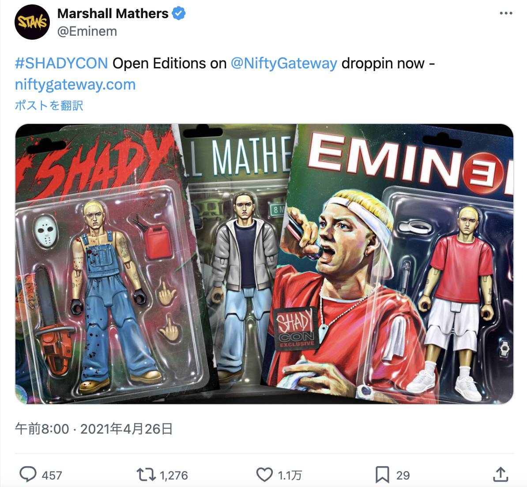The width and height of the screenshot is (527, 487).
Task: Click the 1.1万 likes count
Action: tap(290, 475)
